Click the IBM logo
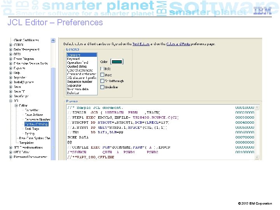The image size is (280, 210). point(262,11)
